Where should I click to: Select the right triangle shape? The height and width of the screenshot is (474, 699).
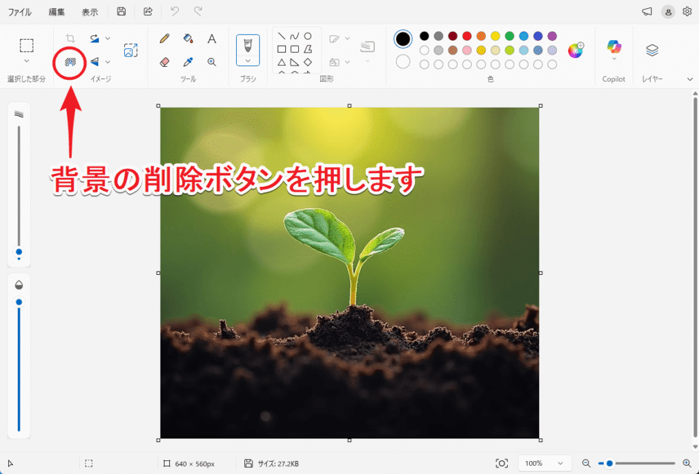[x=295, y=62]
